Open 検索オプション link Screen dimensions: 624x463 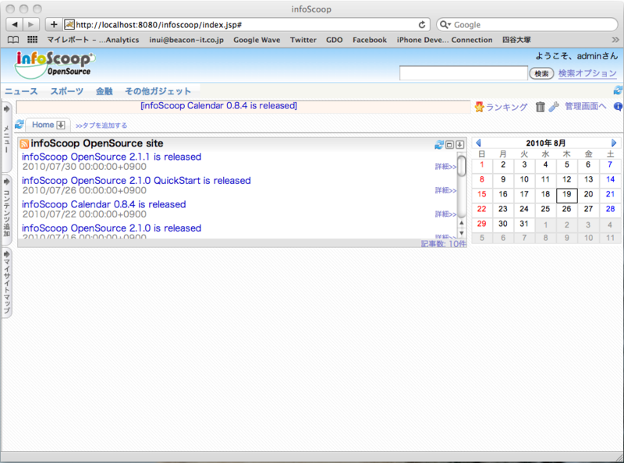[x=587, y=73]
